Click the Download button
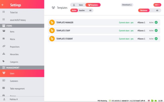Image resolution: width=164 pixels, height=102 pixels. 127,5
